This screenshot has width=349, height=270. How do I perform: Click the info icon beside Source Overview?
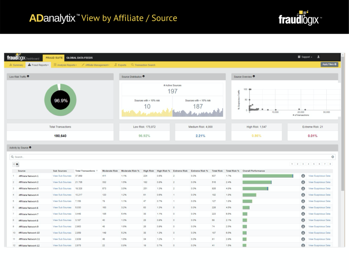click(254, 76)
